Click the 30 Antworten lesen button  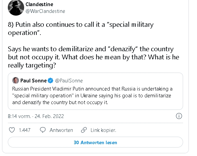95,142
